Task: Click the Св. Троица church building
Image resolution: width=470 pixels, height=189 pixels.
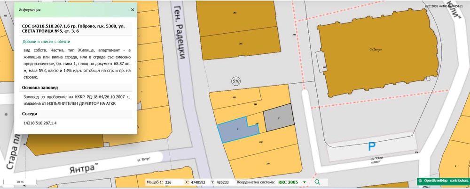Action: [378, 53]
